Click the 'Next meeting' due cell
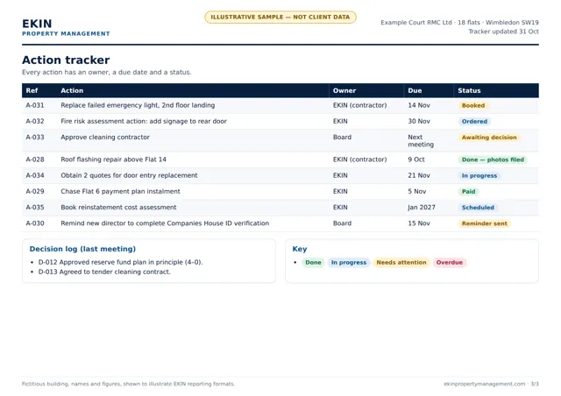Image resolution: width=561 pixels, height=396 pixels. point(421,140)
